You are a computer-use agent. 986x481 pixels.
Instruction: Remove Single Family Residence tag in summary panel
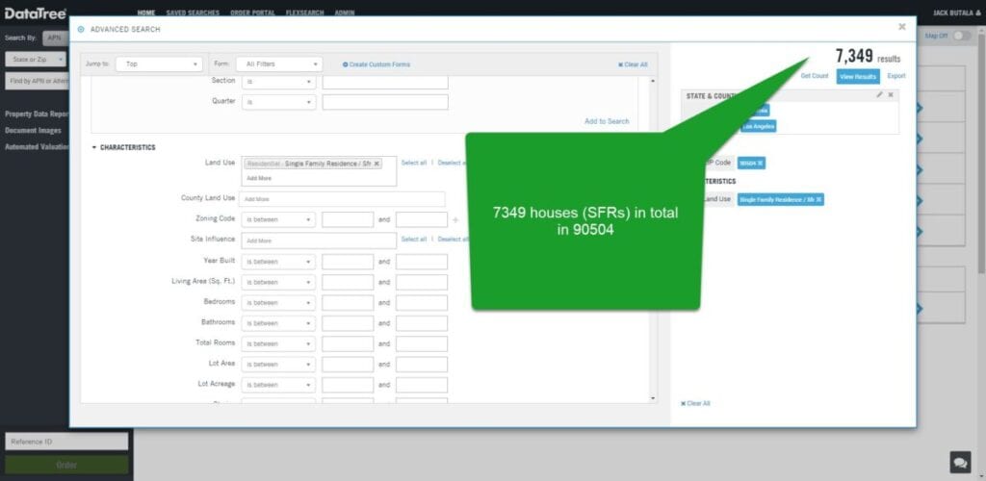(x=818, y=199)
